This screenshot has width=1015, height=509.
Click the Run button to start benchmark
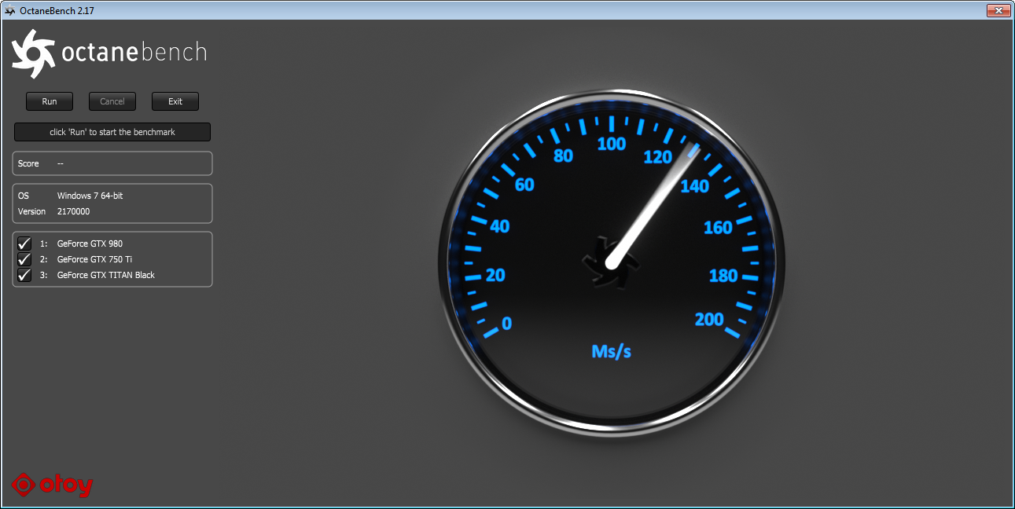[x=50, y=101]
